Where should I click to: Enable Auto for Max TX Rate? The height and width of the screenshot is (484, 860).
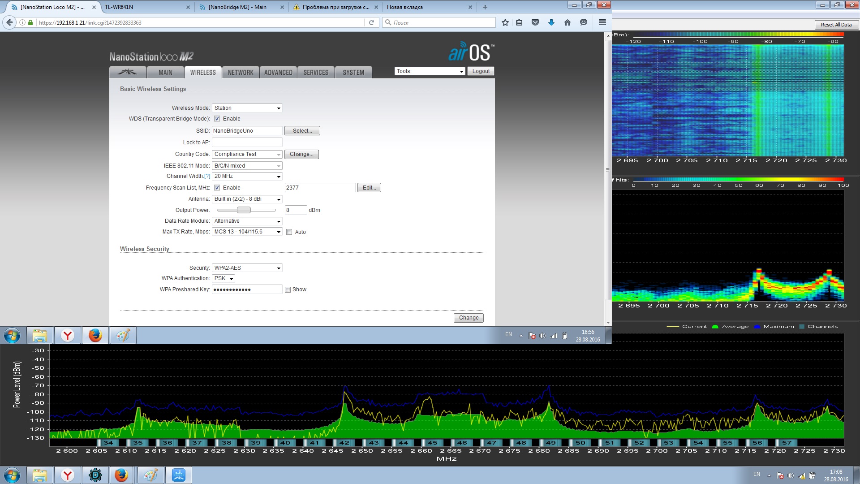(x=289, y=232)
